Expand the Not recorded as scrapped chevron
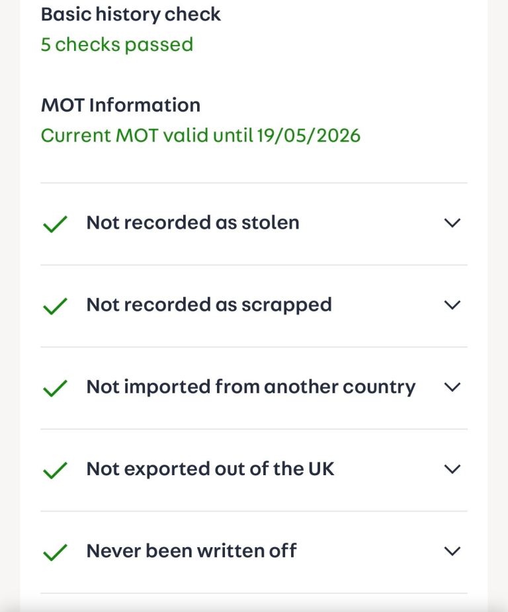 click(x=452, y=305)
